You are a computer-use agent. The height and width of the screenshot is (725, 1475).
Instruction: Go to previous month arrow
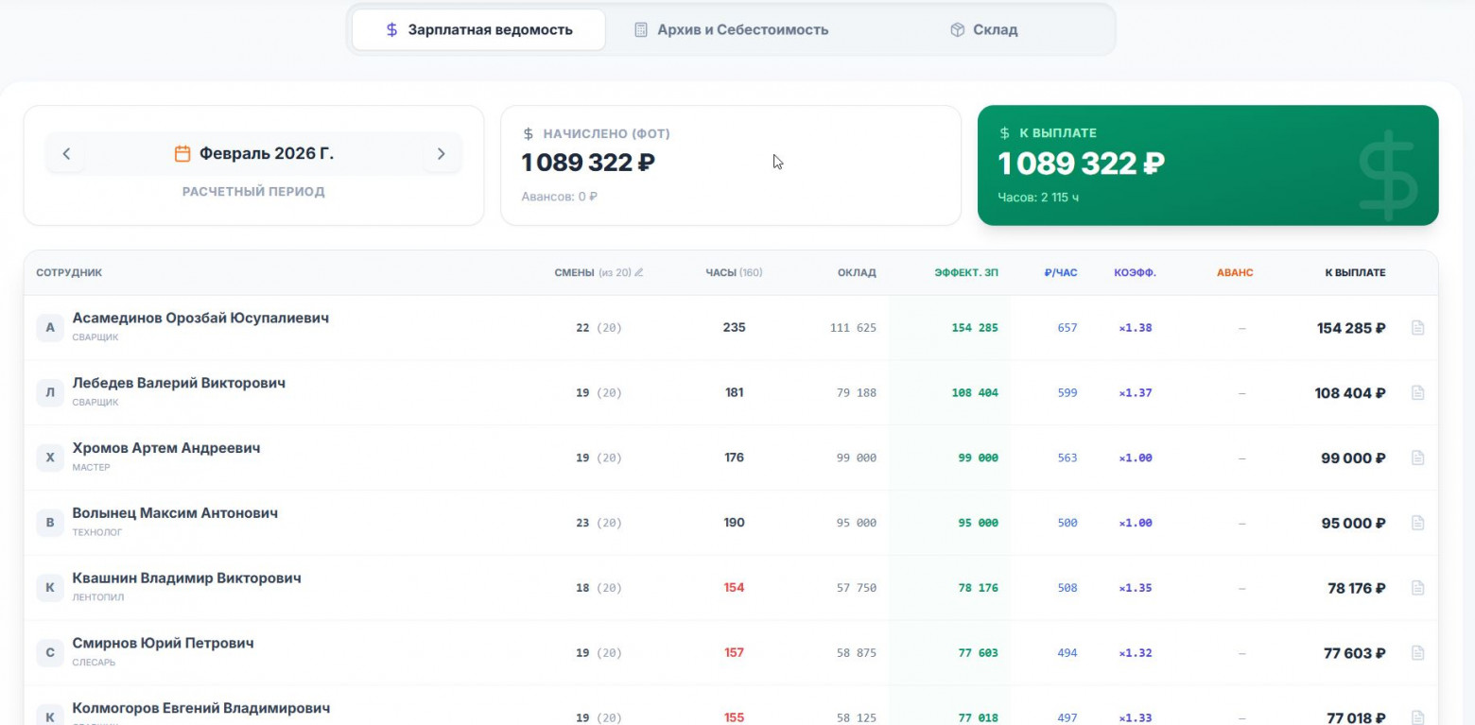coord(66,154)
